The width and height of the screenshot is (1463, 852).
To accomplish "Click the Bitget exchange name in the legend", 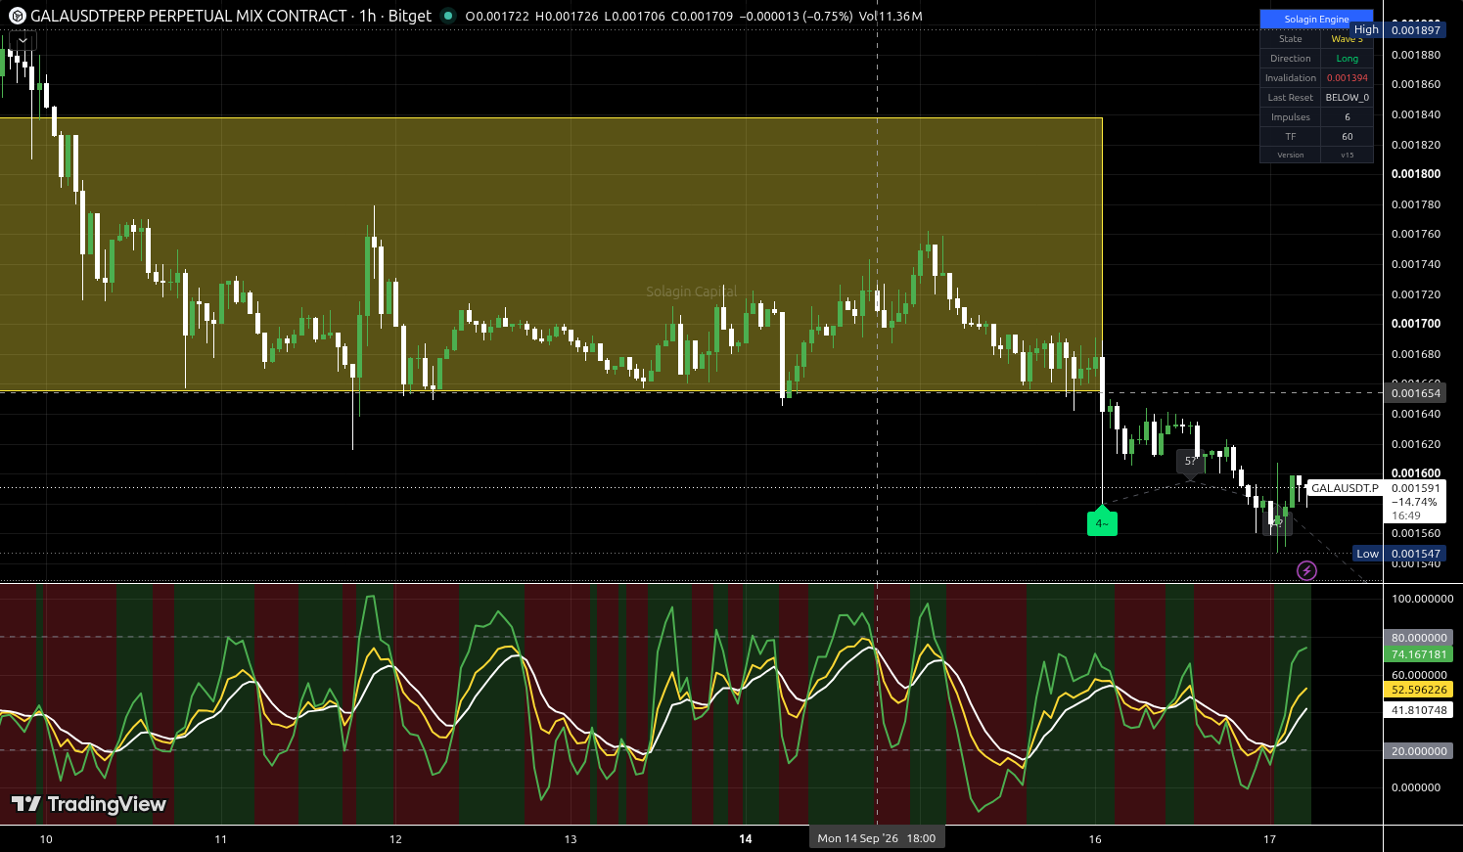I will tap(409, 16).
